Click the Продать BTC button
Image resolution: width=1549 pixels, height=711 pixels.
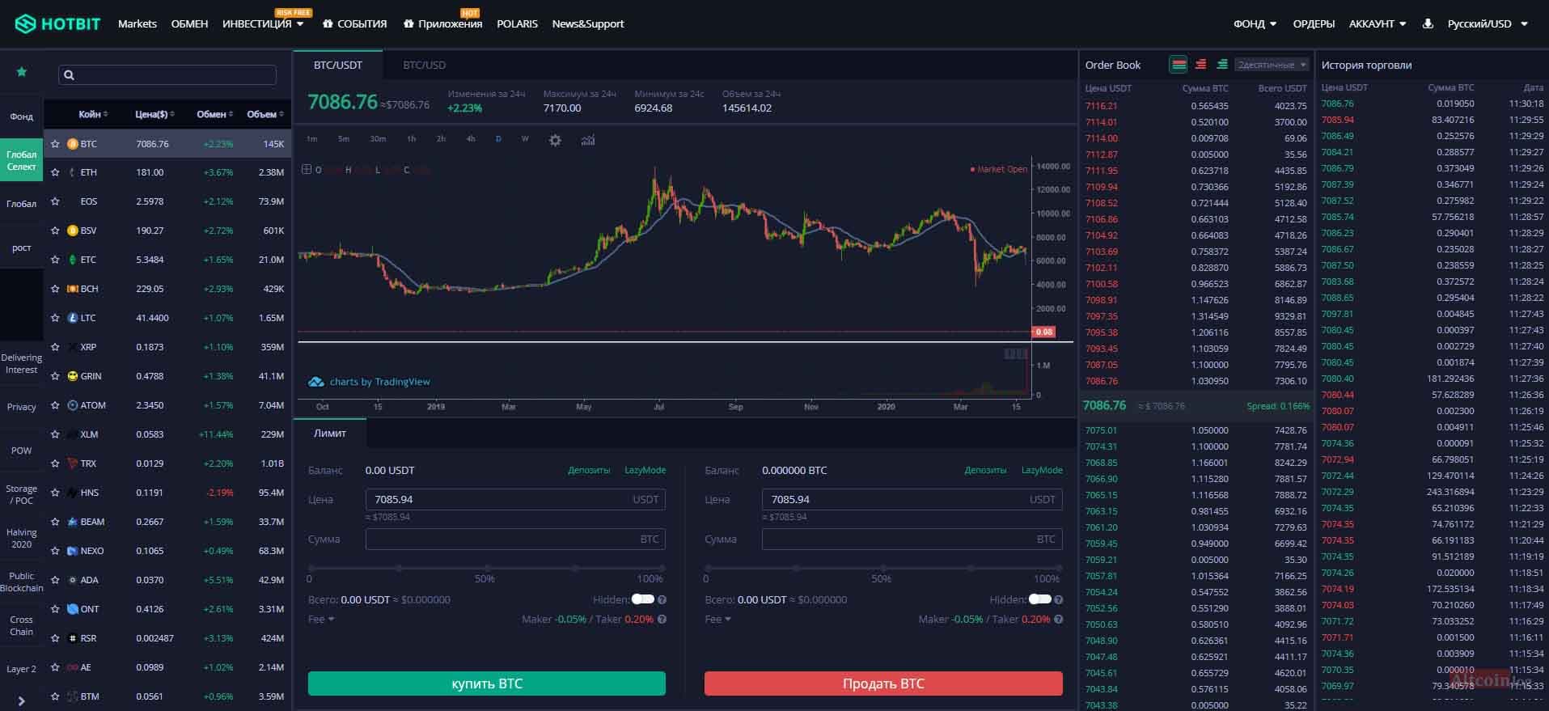pos(883,683)
